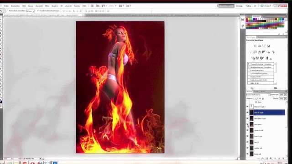Switch to the Farbfelder tab
The height and width of the screenshot is (164, 292).
tap(256, 17)
